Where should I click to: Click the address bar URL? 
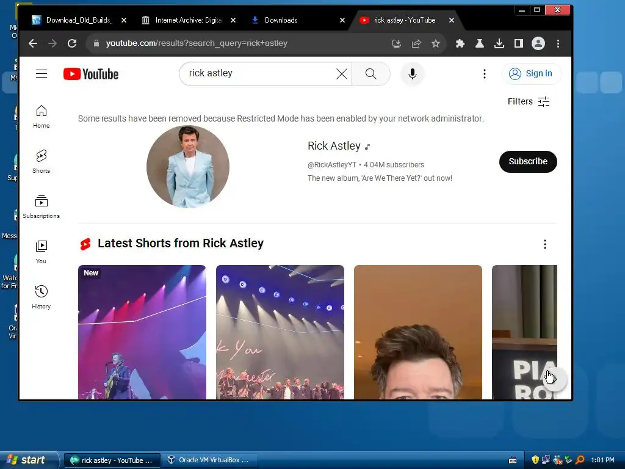tap(197, 43)
